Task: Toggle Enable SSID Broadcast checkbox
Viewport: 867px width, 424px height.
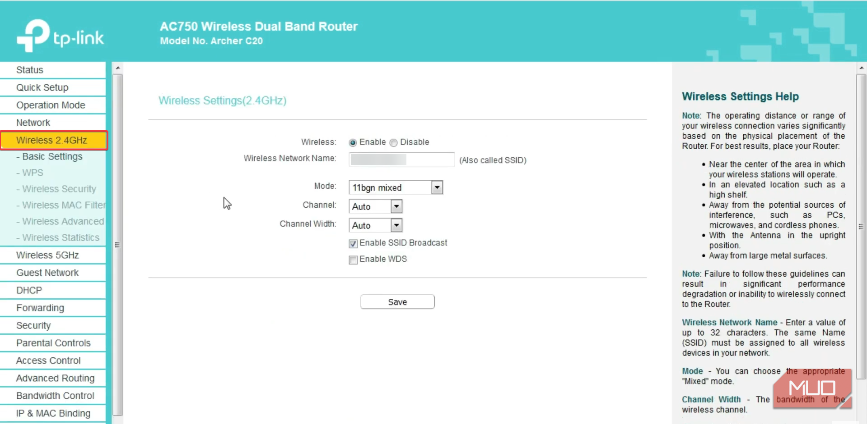Action: [x=353, y=244]
